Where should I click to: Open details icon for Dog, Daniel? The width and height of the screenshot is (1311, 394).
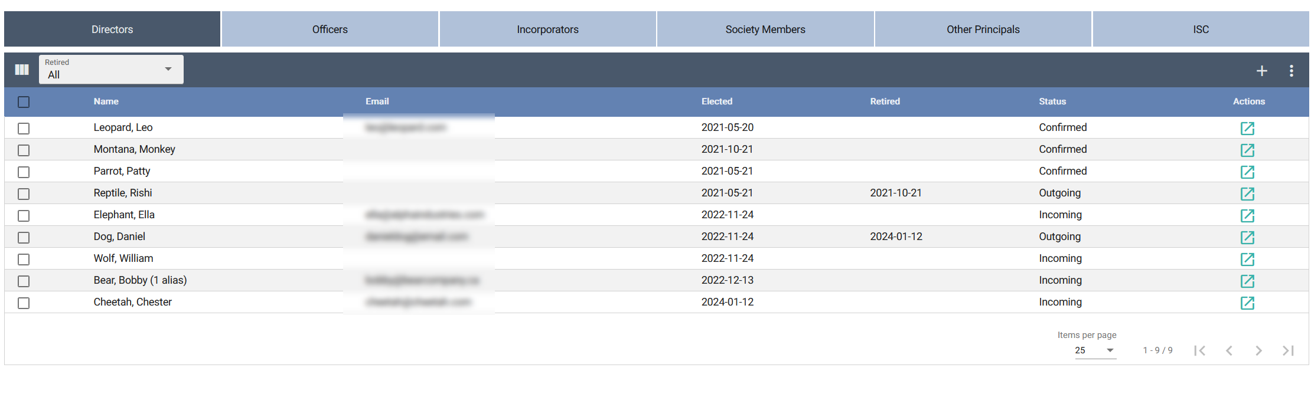coord(1247,237)
